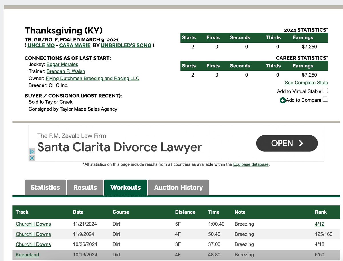Open owner Flying Dutchmen Breeding and Racing LLC

[93, 78]
